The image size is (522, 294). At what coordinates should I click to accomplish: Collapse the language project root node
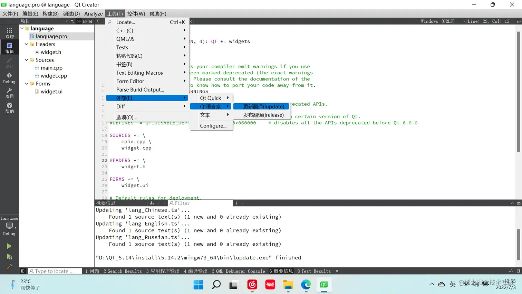click(22, 28)
